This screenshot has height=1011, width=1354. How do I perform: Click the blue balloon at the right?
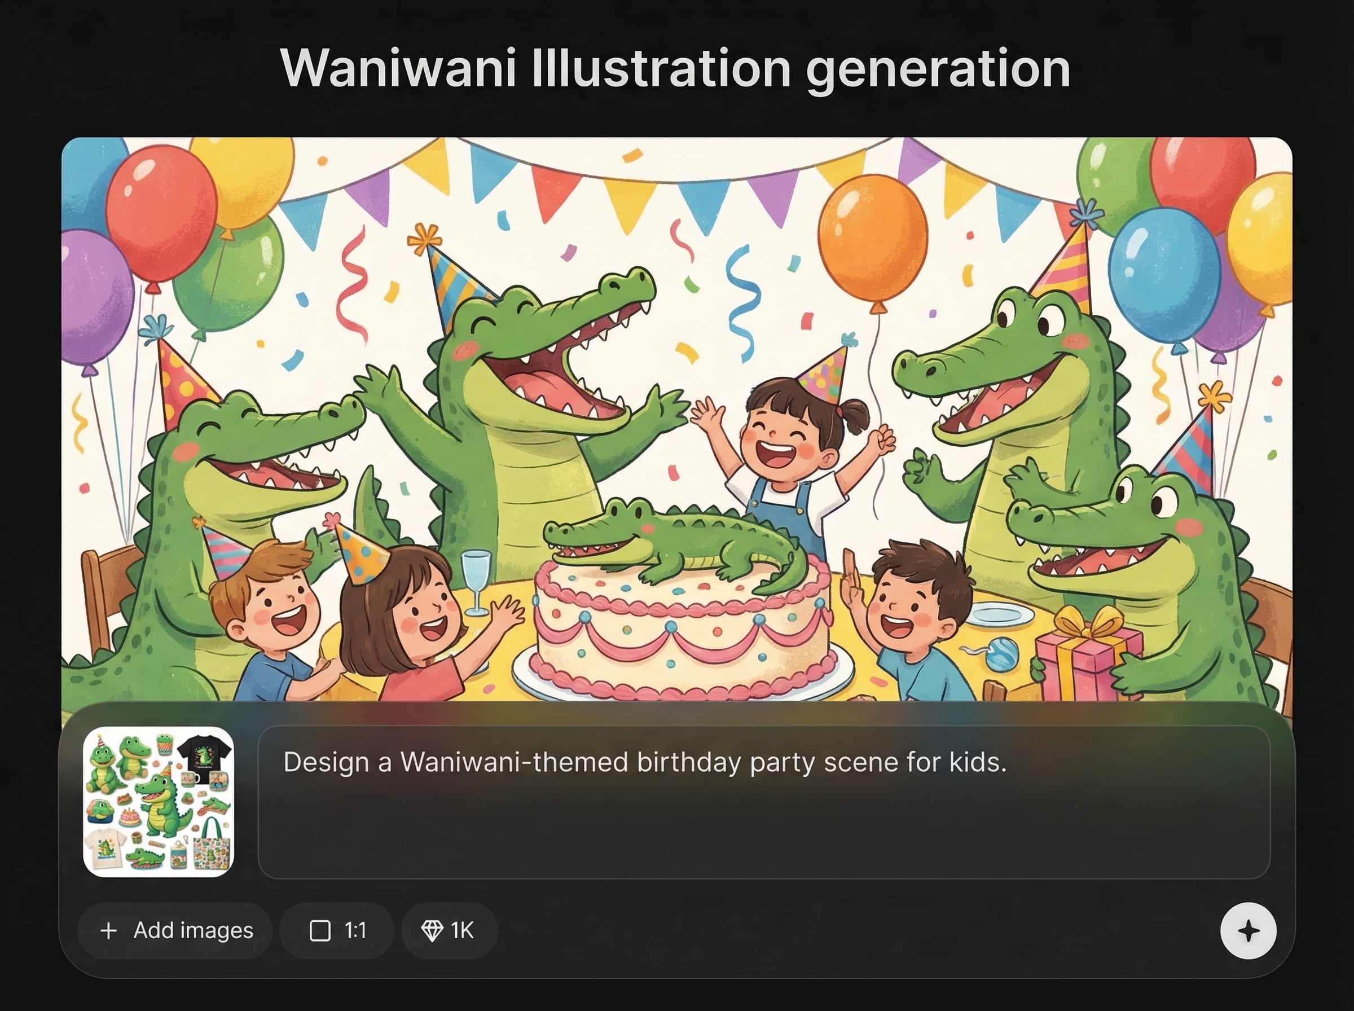[x=1163, y=275]
